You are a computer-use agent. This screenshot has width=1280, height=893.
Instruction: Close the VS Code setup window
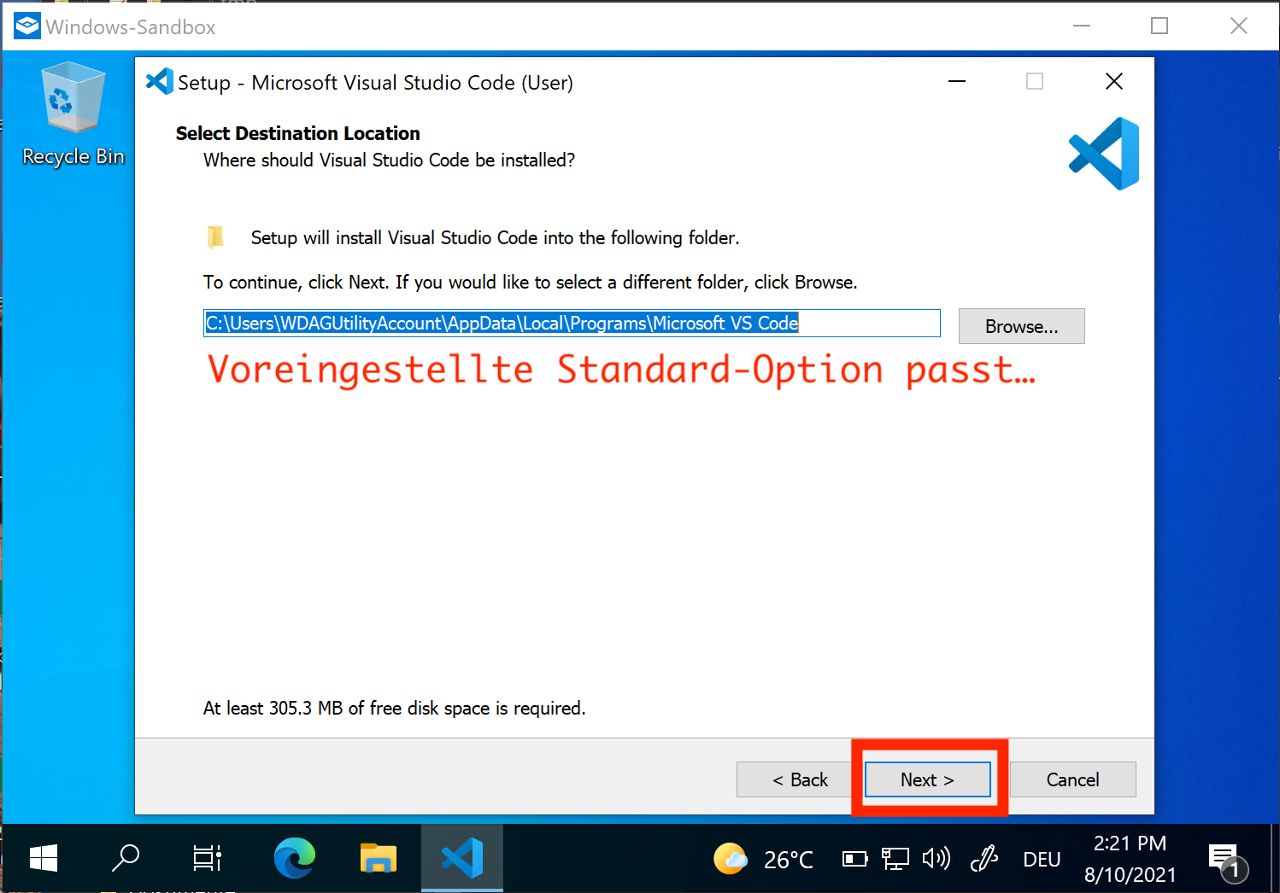[x=1113, y=82]
